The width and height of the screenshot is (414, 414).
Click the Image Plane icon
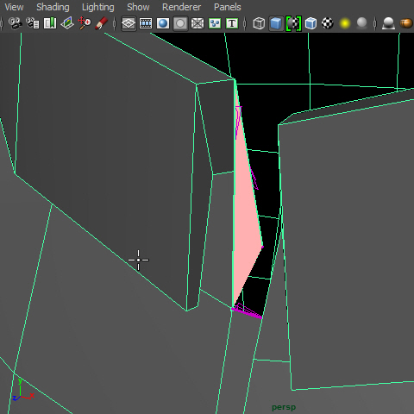tap(67, 23)
